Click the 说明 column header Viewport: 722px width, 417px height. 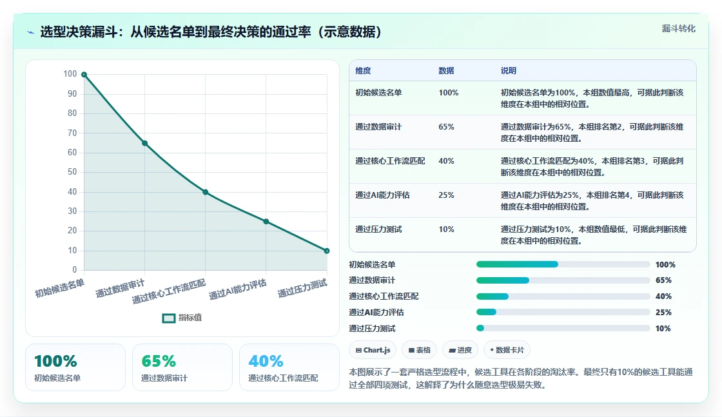tap(509, 71)
